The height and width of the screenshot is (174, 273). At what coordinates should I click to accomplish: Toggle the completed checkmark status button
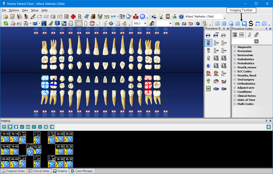click(197, 24)
